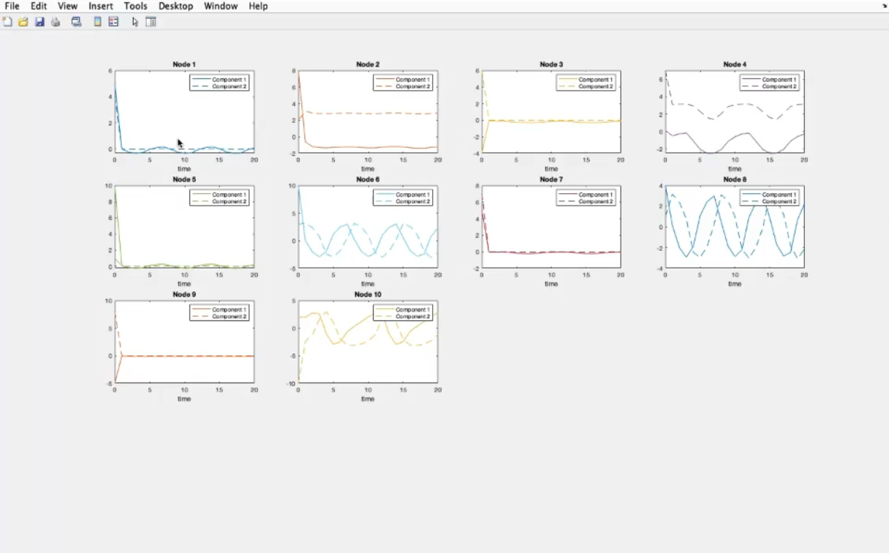Open a file using the folder icon
The image size is (889, 553).
pos(23,22)
